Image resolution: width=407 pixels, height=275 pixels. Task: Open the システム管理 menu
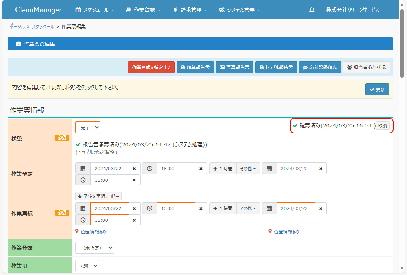(x=239, y=10)
